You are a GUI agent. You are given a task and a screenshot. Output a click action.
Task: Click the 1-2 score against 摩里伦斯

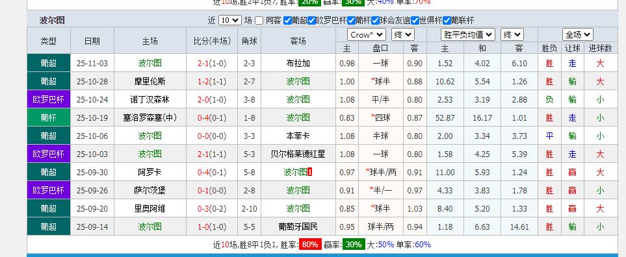(203, 82)
